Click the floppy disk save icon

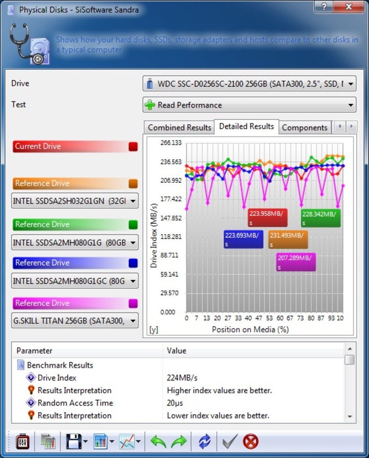tap(73, 442)
